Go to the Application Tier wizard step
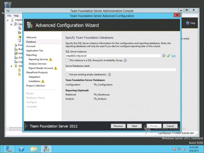 (34, 51)
